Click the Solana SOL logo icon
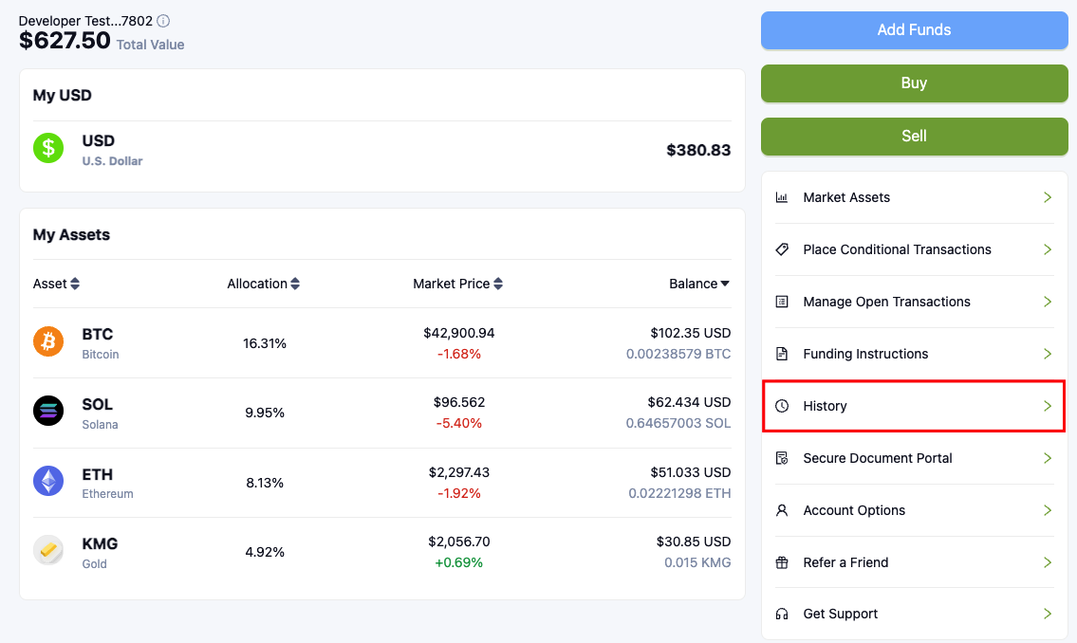Image resolution: width=1077 pixels, height=643 pixels. coord(48,411)
